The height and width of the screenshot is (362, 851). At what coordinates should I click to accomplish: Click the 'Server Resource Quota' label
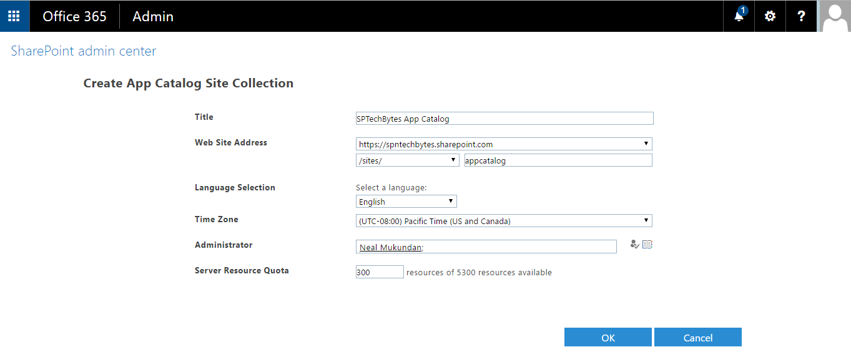242,270
